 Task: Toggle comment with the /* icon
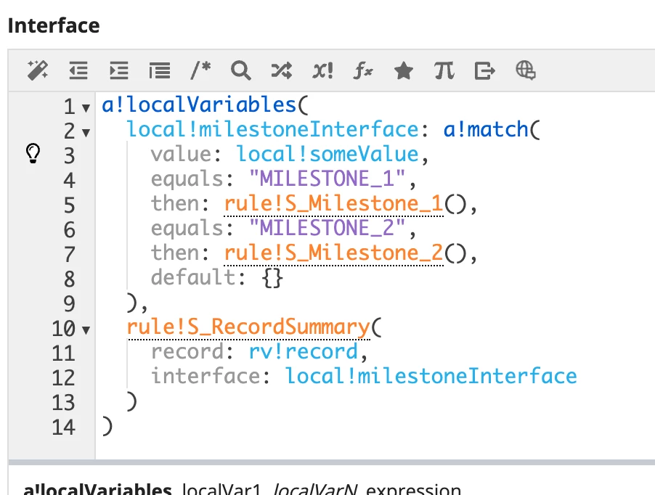click(200, 70)
